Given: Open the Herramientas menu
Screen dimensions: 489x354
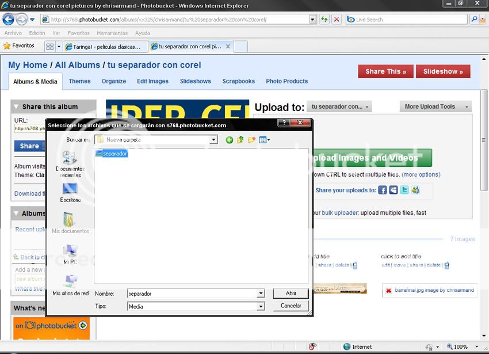Looking at the screenshot, I should click(112, 33).
